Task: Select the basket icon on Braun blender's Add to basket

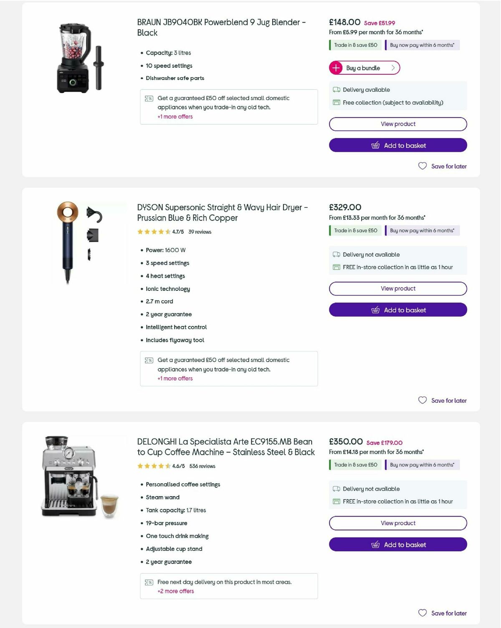Action: pos(375,145)
